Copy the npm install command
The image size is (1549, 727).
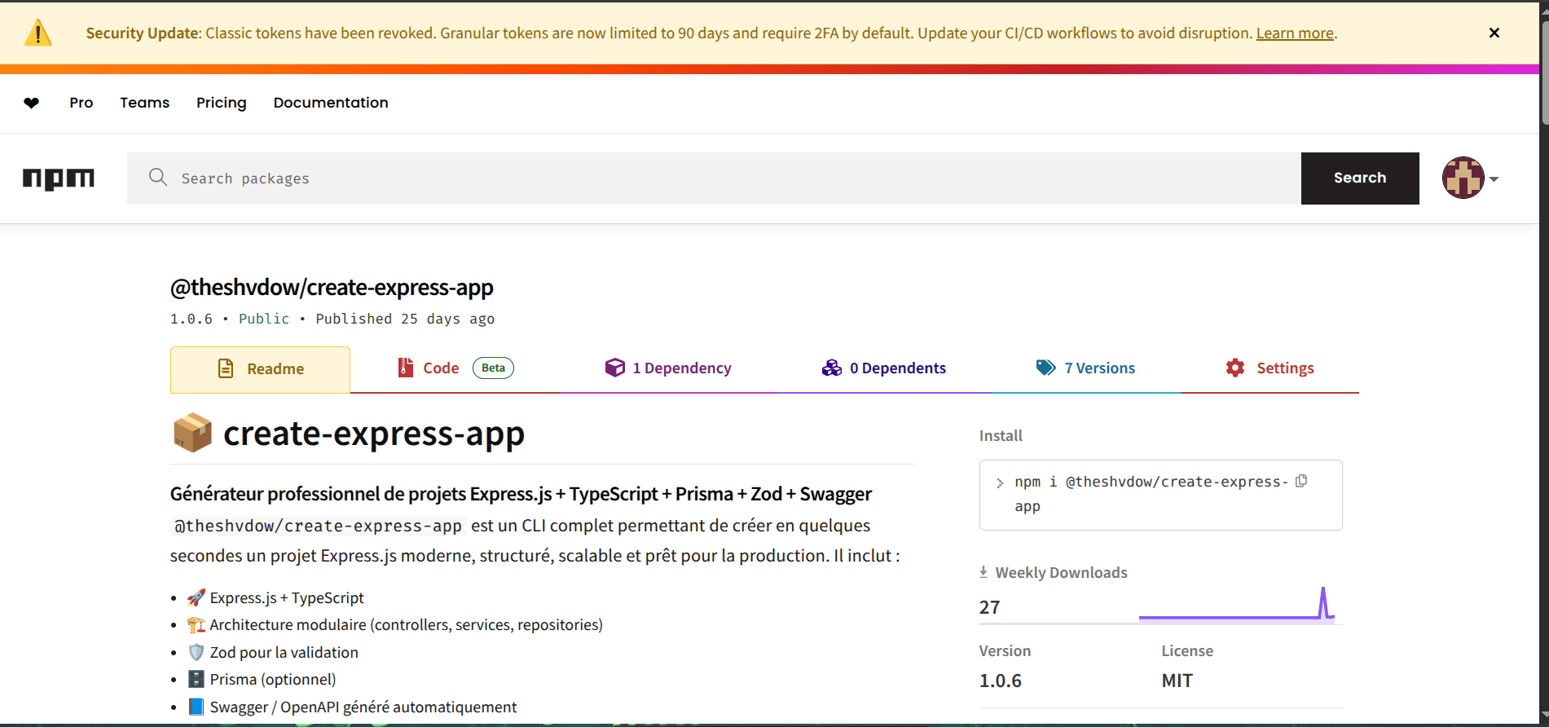(x=1301, y=481)
